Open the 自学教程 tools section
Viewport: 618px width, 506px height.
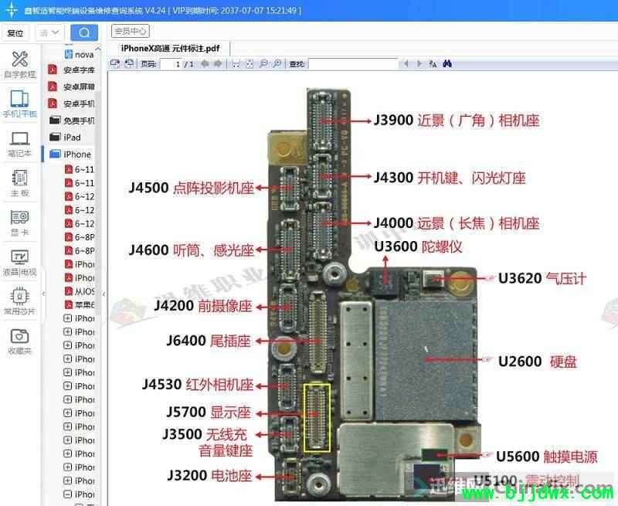pos(20,64)
